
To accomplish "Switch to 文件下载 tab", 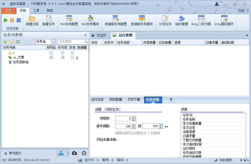I will (134, 100).
